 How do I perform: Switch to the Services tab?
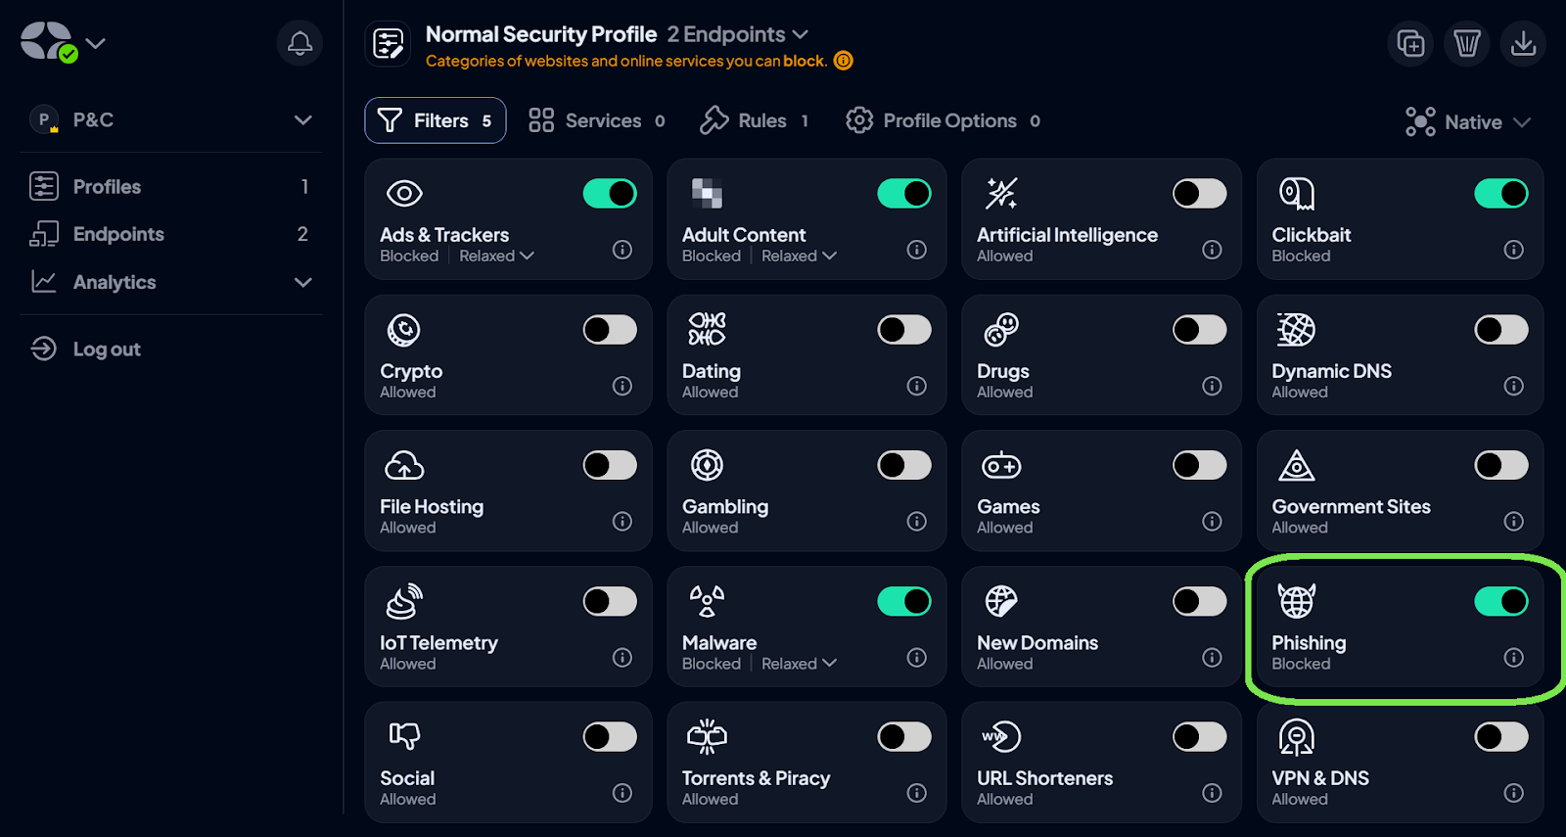coord(596,120)
